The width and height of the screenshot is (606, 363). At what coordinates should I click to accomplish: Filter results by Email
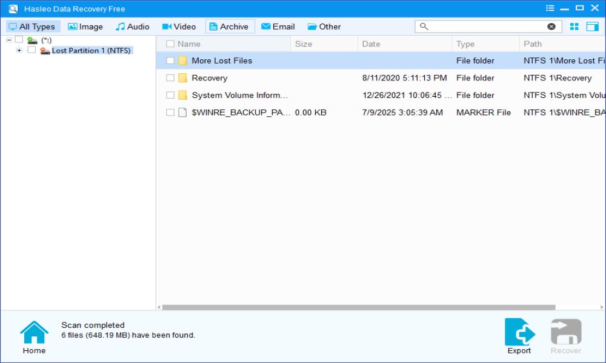278,27
